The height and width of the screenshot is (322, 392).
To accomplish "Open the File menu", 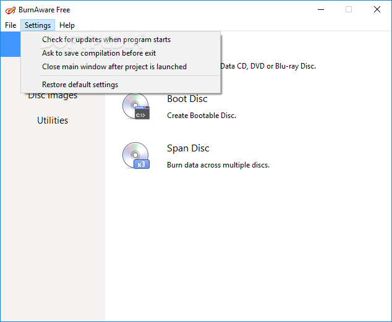I will (x=11, y=25).
